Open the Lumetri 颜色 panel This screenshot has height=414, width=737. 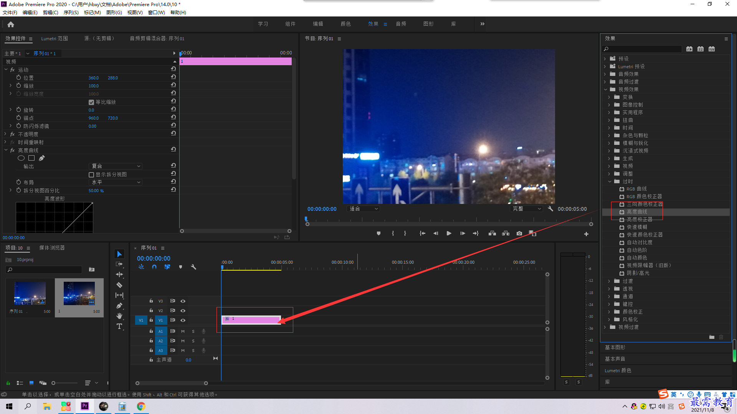pos(618,371)
